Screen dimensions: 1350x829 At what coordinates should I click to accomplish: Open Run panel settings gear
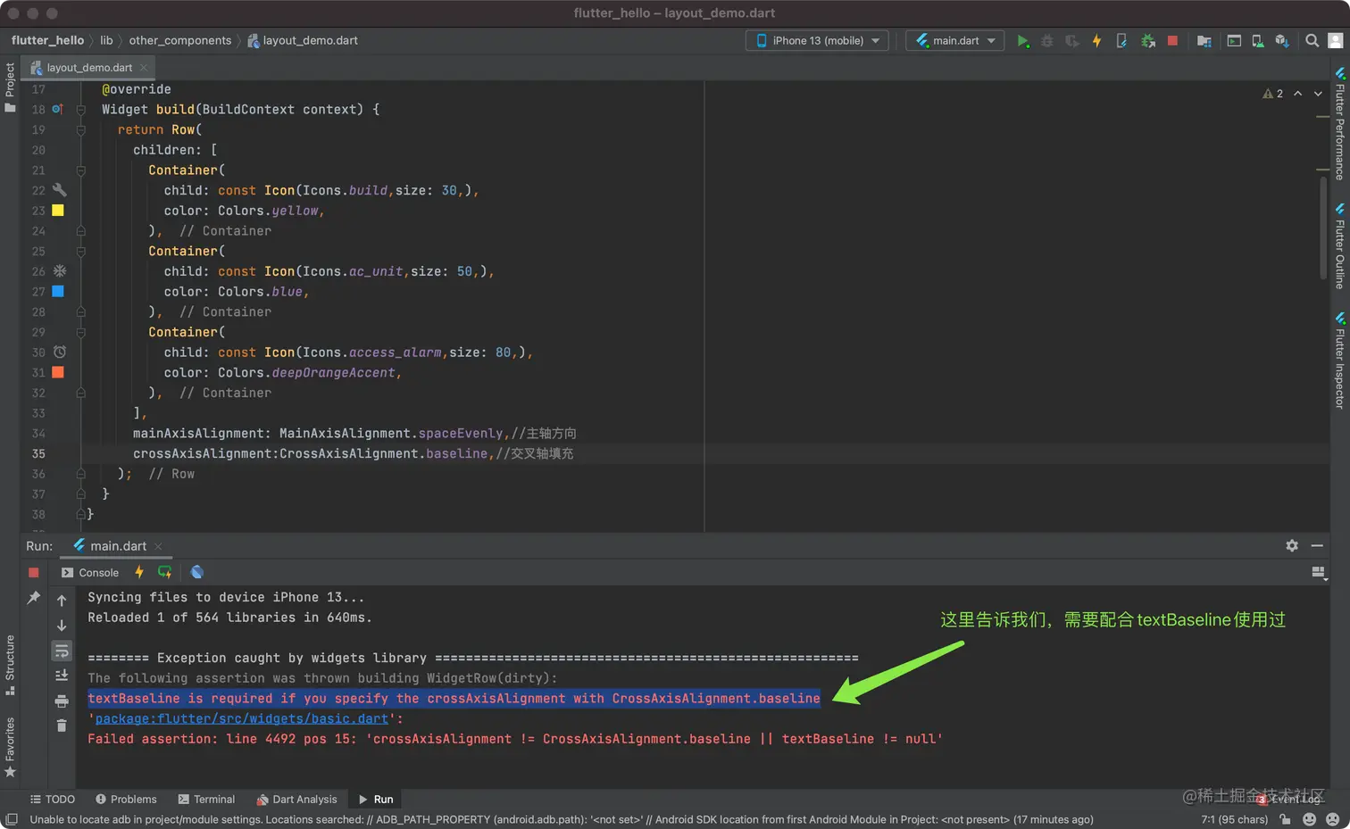click(1292, 545)
